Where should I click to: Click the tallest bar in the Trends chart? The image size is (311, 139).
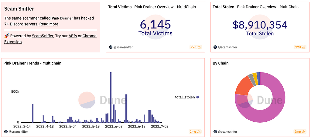point(111,97)
